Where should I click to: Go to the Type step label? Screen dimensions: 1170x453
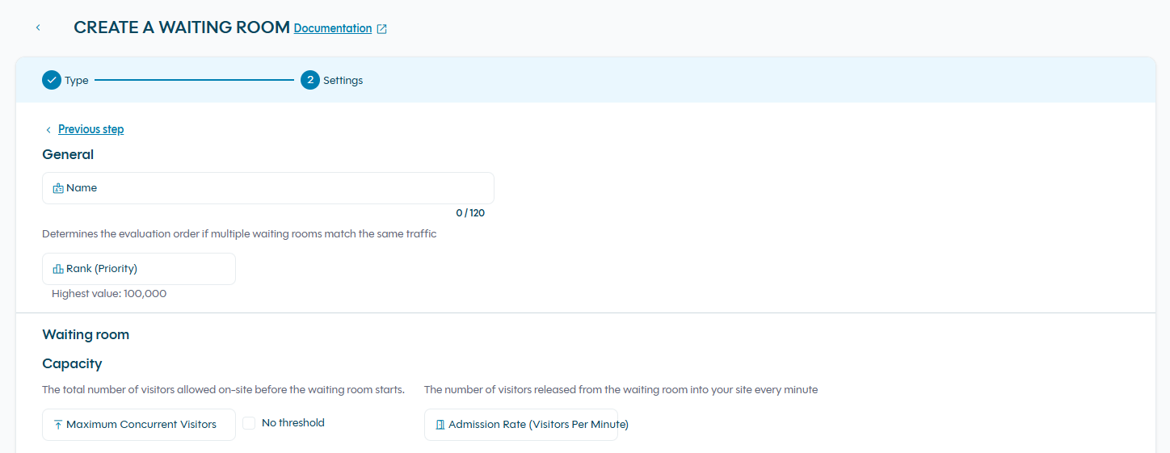click(77, 81)
